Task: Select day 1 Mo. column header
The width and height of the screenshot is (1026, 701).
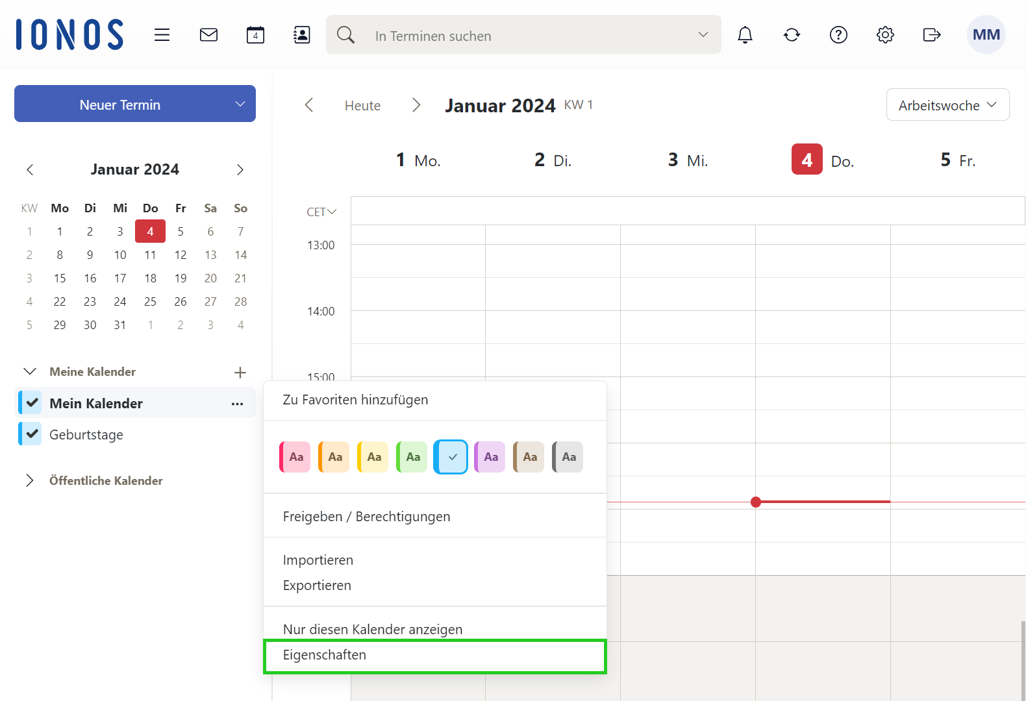Action: coord(418,160)
